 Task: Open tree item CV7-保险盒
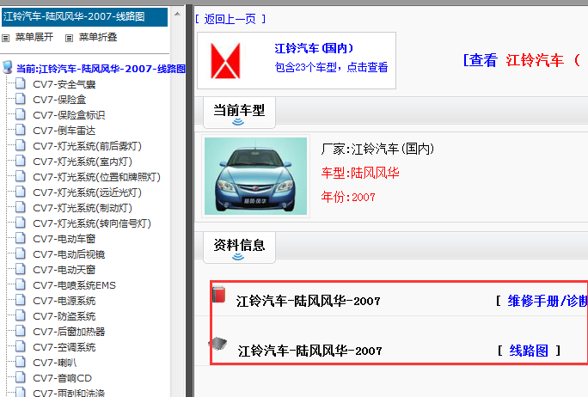[x=59, y=100]
